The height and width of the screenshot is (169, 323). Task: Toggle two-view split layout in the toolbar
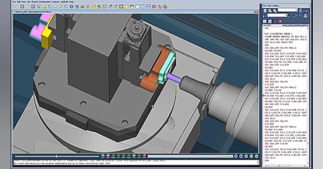(x=143, y=6)
